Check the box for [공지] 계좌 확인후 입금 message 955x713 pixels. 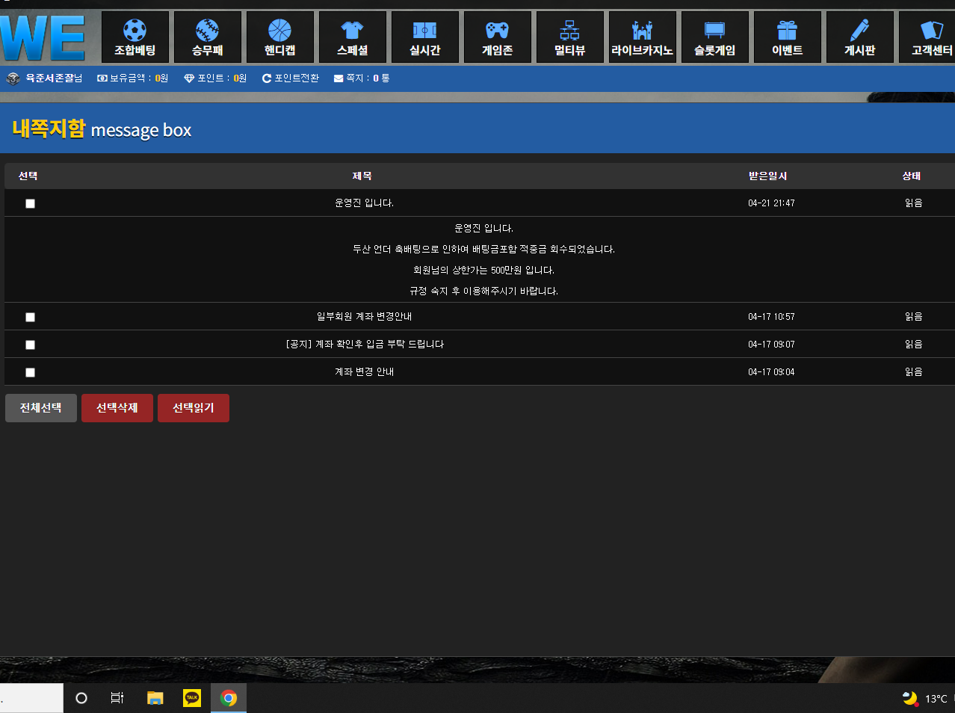(30, 345)
